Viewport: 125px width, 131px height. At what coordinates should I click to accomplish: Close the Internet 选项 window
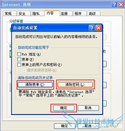(121, 4)
